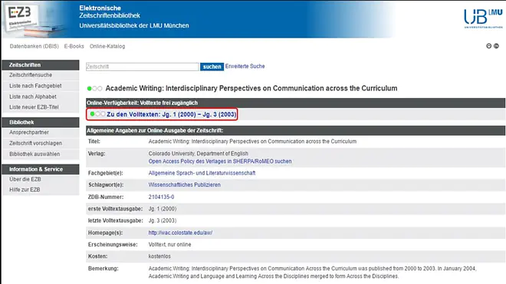
Task: Click the 'Schlagwort(e):' row label
Action: (106, 184)
